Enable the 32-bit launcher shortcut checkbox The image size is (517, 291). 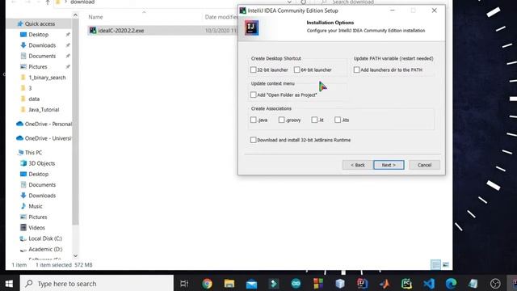pos(253,70)
